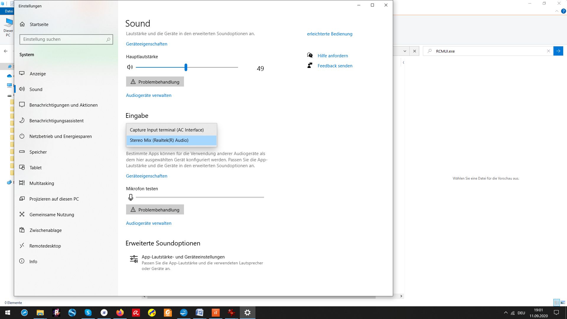Click the Startseite home icon

pos(22,24)
